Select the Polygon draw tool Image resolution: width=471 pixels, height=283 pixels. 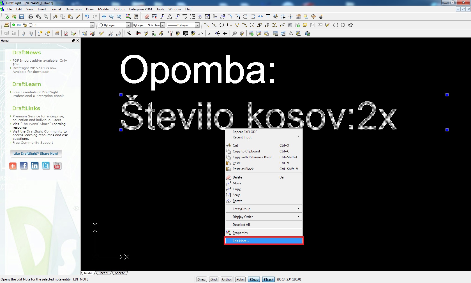tap(222, 25)
